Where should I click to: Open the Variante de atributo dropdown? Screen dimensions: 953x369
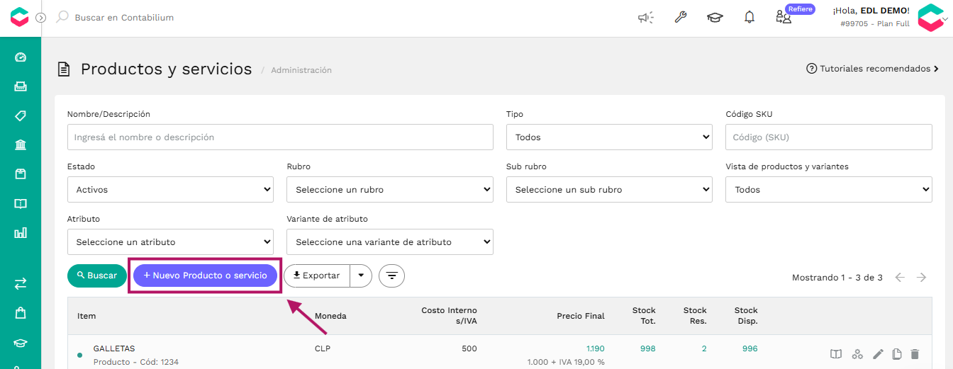point(390,242)
